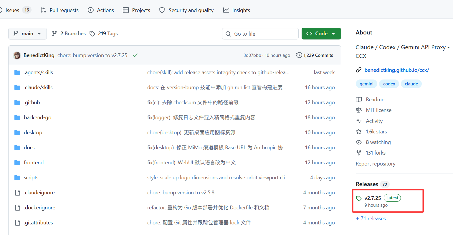
Task: View the 131 forks list
Action: pyautogui.click(x=371, y=153)
